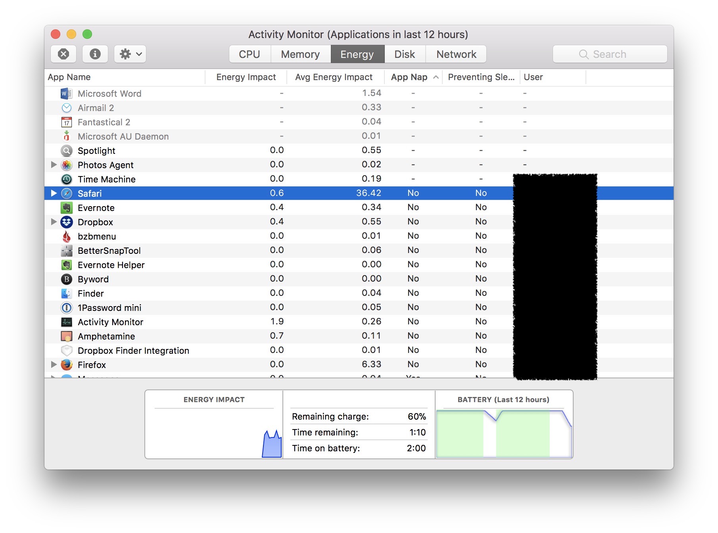Open the gear actions dropdown menu

point(130,54)
